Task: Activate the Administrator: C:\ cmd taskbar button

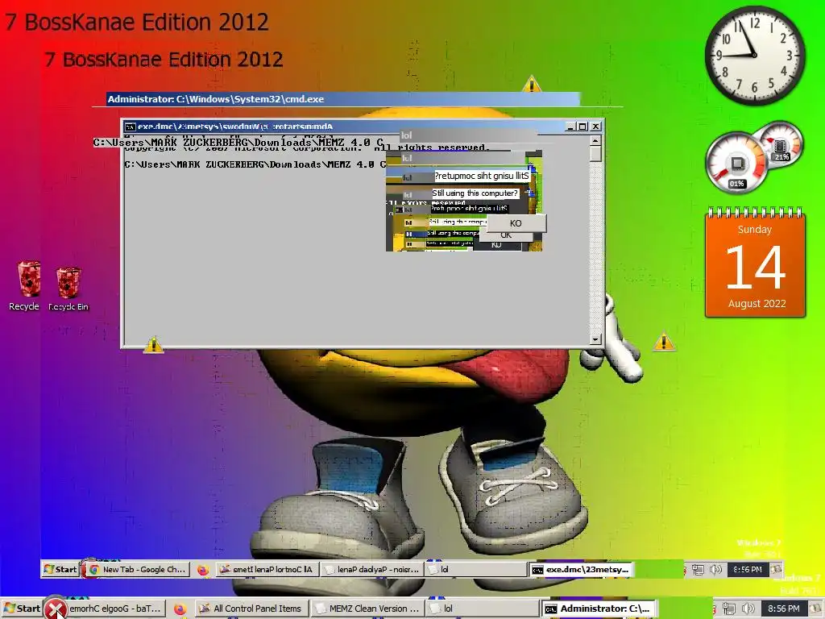Action: point(599,609)
